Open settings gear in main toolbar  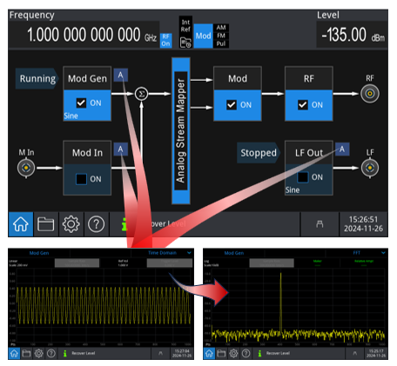[71, 224]
